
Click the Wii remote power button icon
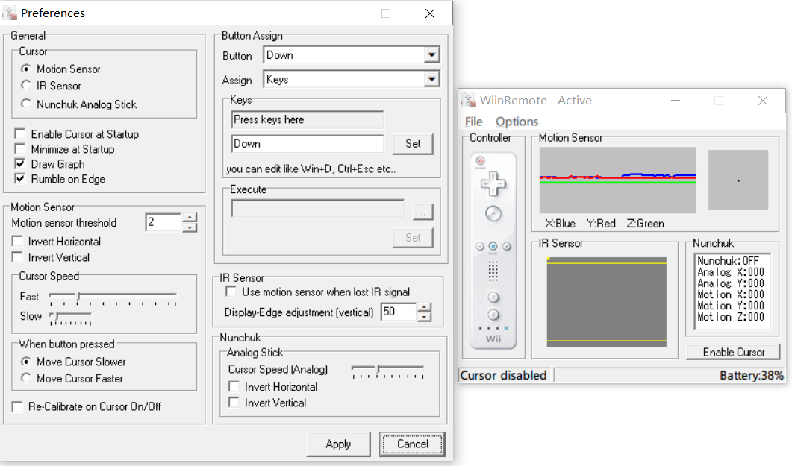coord(481,161)
